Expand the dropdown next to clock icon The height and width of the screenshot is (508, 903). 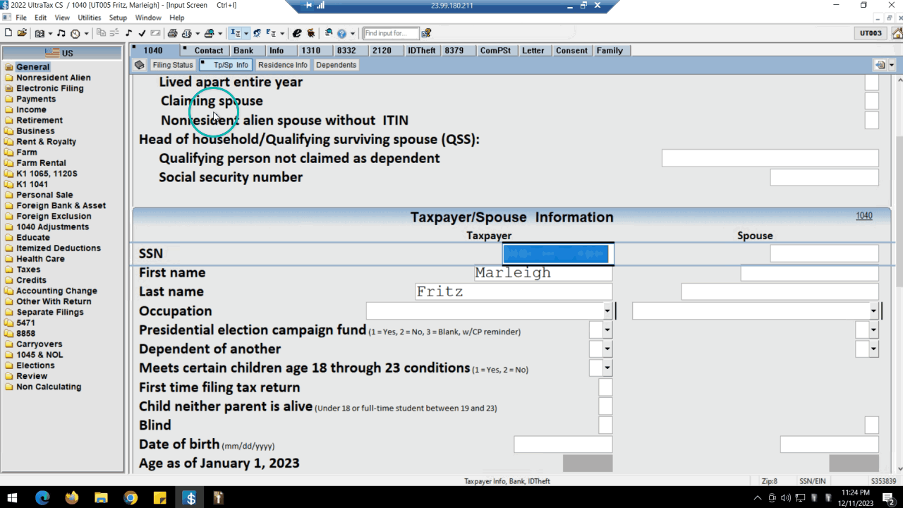pos(86,33)
